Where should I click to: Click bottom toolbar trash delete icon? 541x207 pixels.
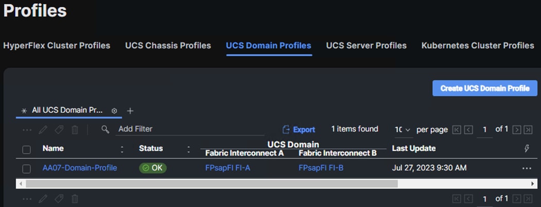click(75, 199)
